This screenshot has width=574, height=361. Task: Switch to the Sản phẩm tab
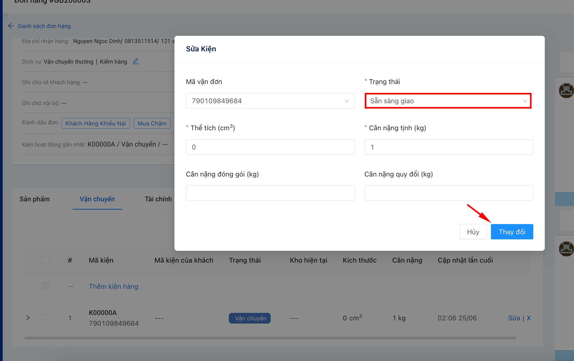35,199
